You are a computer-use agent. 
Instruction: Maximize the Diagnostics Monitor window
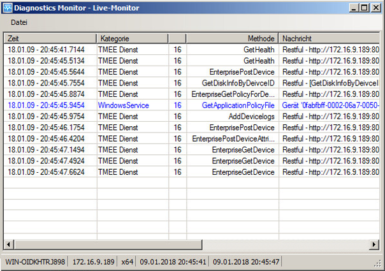(x=363, y=8)
